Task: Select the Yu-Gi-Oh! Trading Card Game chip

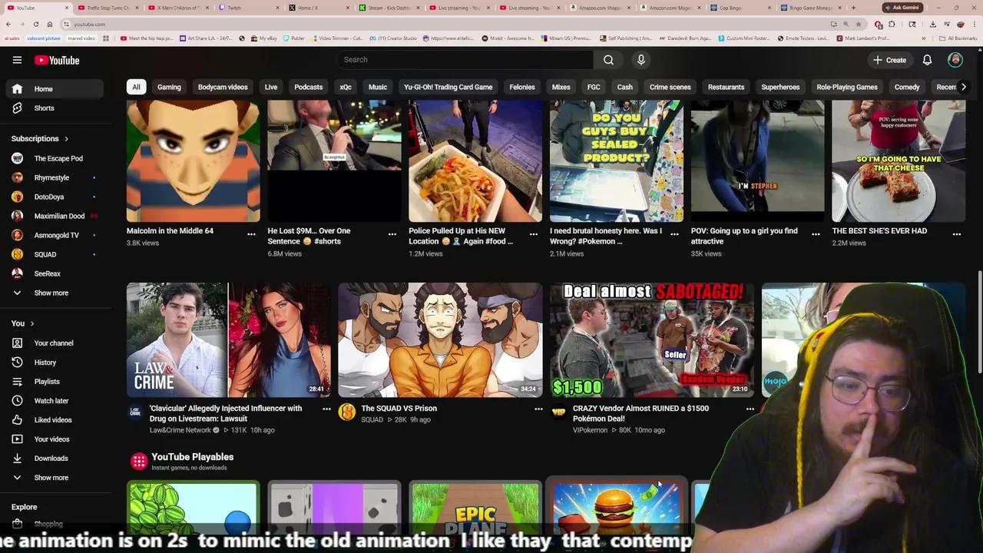Action: pyautogui.click(x=448, y=87)
